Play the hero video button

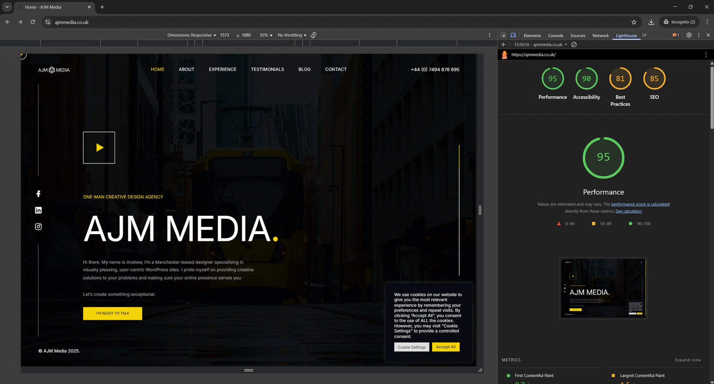[x=99, y=148]
